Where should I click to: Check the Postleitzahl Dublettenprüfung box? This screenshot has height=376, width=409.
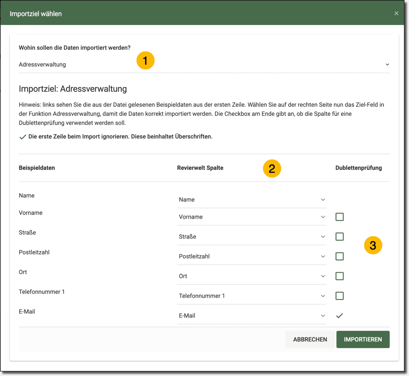tap(339, 257)
